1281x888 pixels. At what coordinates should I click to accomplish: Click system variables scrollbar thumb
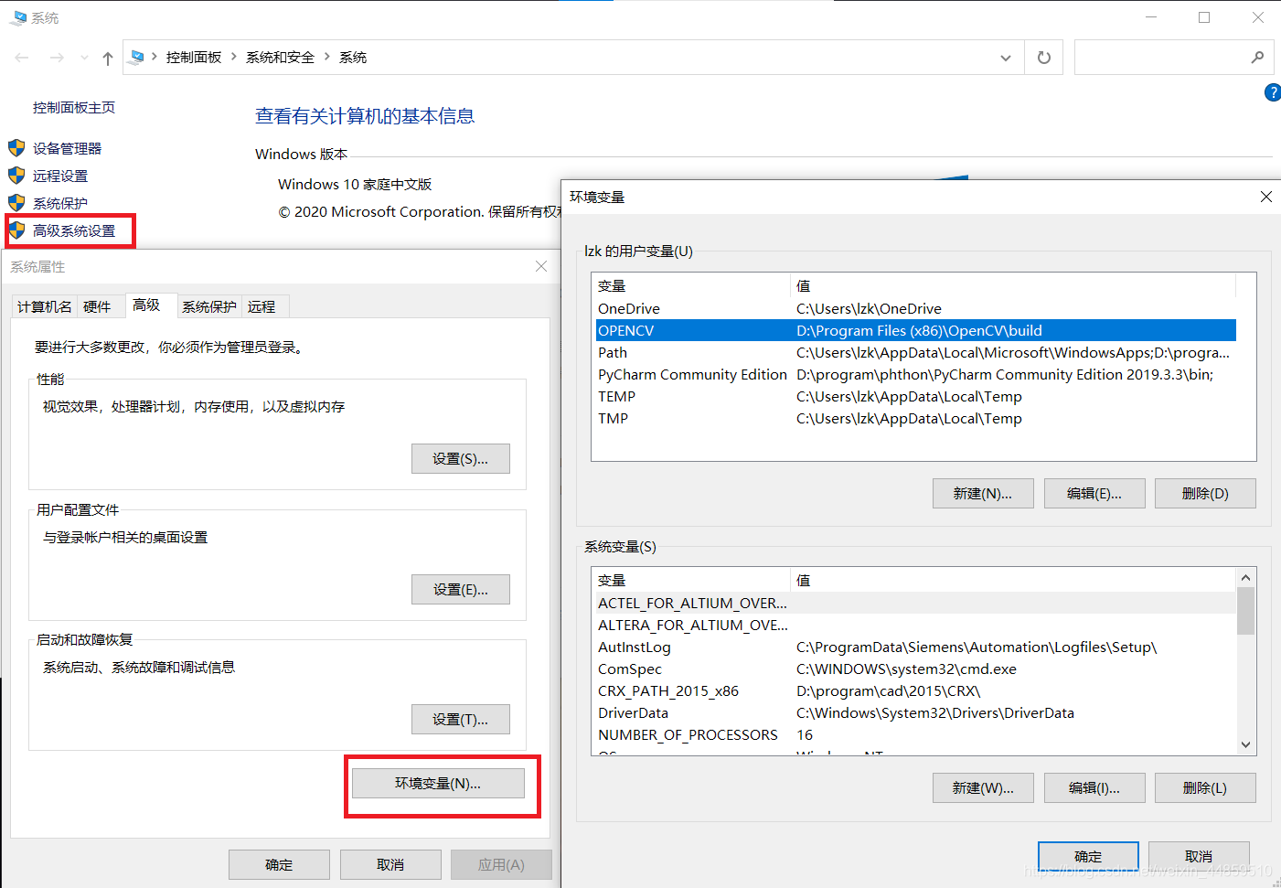1245,611
